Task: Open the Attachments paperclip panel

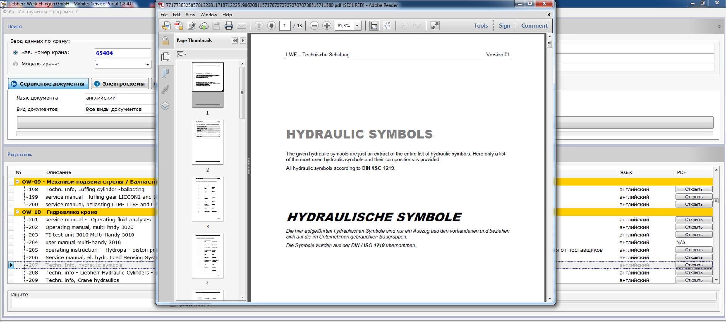Action: tap(165, 90)
